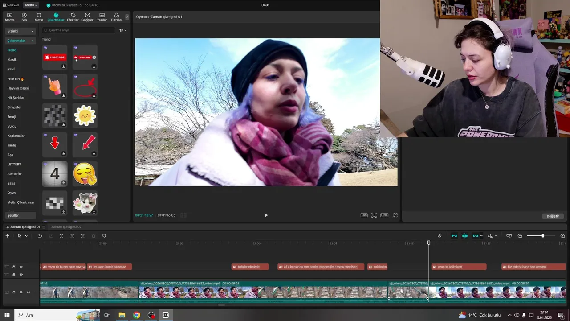Screen dimensions: 570x321
Task: Click the timeline thumbnail cover icon
Action: click(x=509, y=236)
